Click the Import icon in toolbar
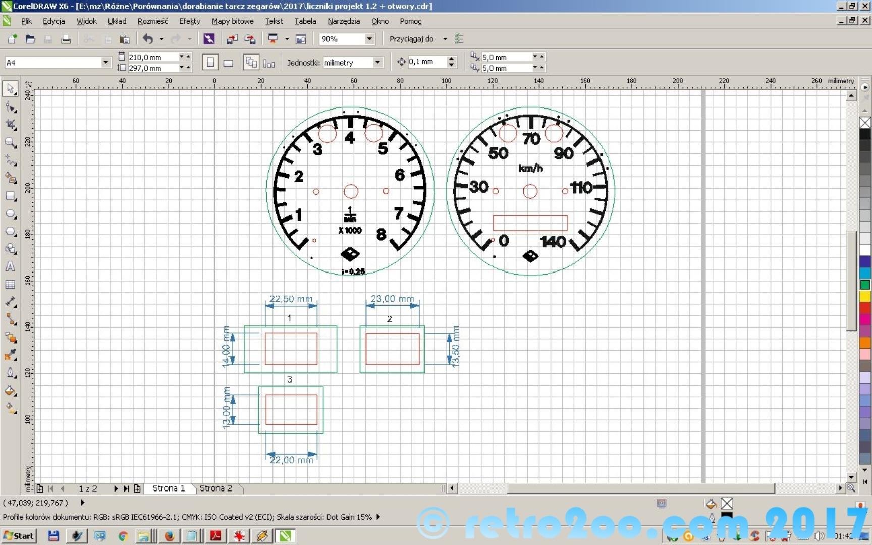 (x=232, y=39)
